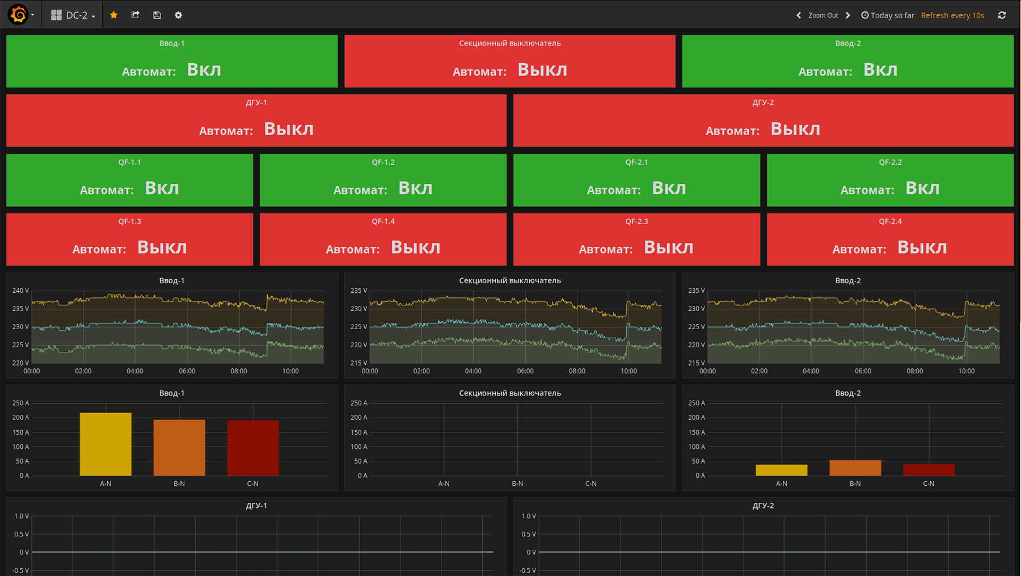Image resolution: width=1021 pixels, height=576 pixels.
Task: Click the ДГУ-2 voltage graph title
Action: tap(763, 506)
